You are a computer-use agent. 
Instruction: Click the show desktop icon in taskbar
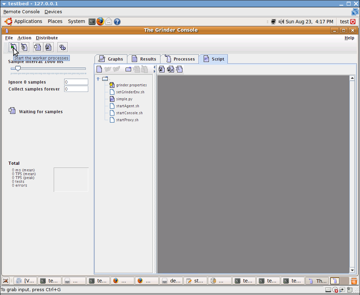coord(6,281)
